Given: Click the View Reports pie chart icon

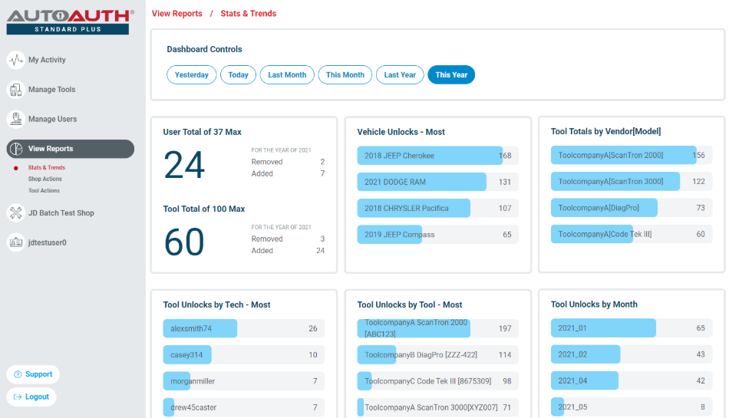Looking at the screenshot, I should 15,149.
